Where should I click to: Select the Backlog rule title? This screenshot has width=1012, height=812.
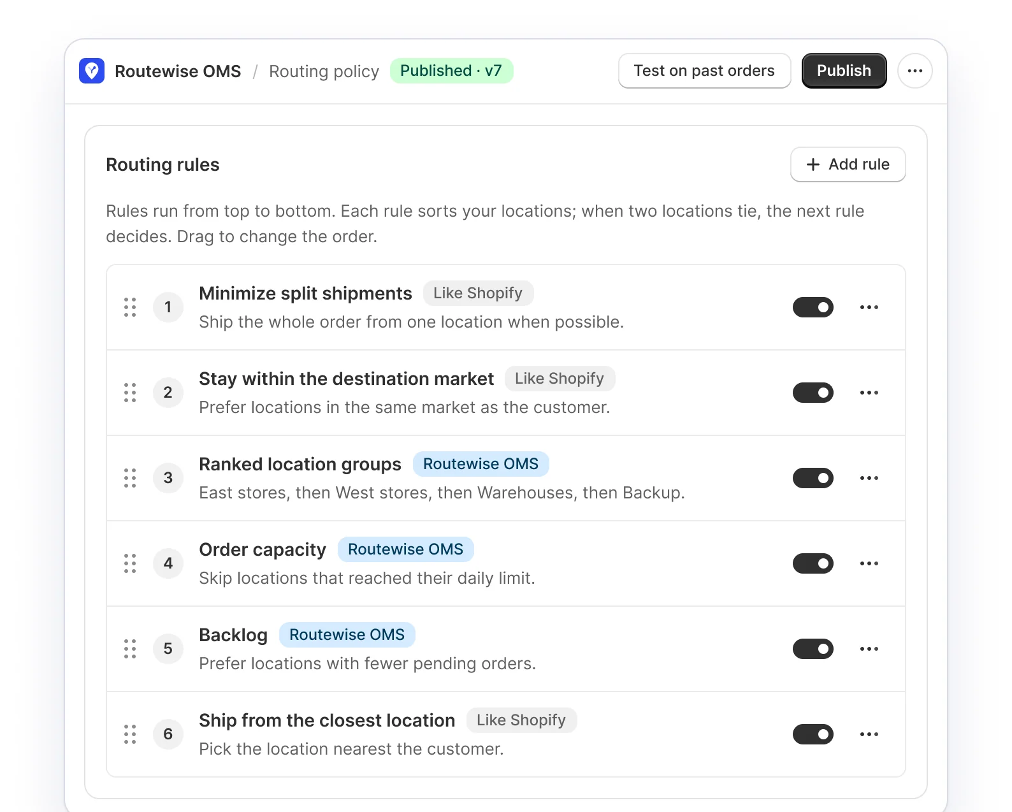pos(233,635)
